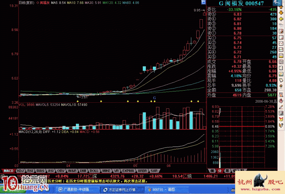Switch to the BOLL indicator tab
Viewport: 285px width, 194px height.
coord(94,171)
